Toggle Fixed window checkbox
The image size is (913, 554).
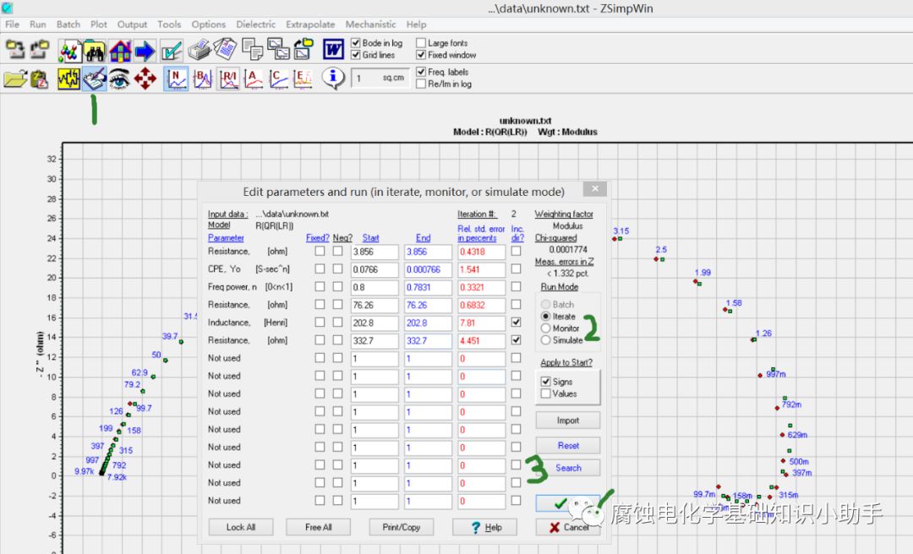pyautogui.click(x=421, y=55)
